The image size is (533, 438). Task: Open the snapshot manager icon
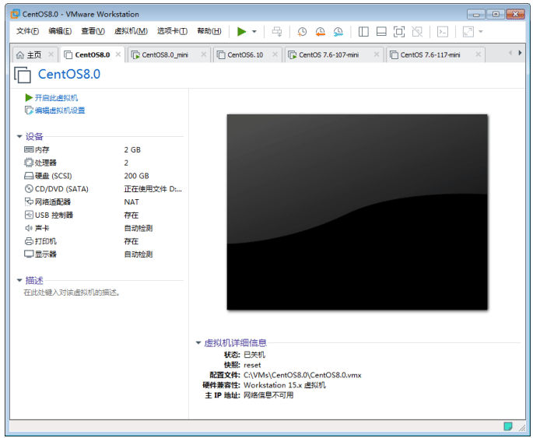tap(338, 32)
